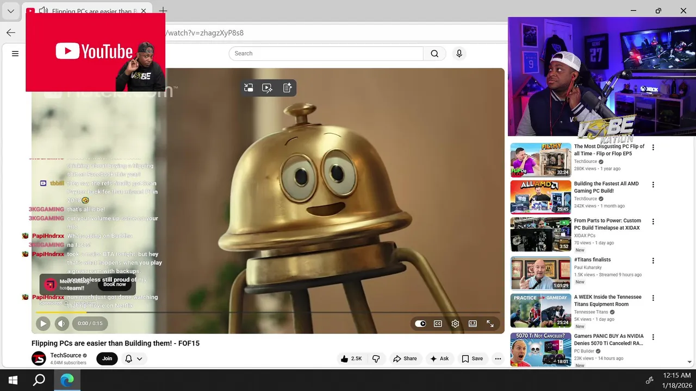The height and width of the screenshot is (391, 696).
Task: Open the TechSource channel avatar
Action: click(x=39, y=358)
